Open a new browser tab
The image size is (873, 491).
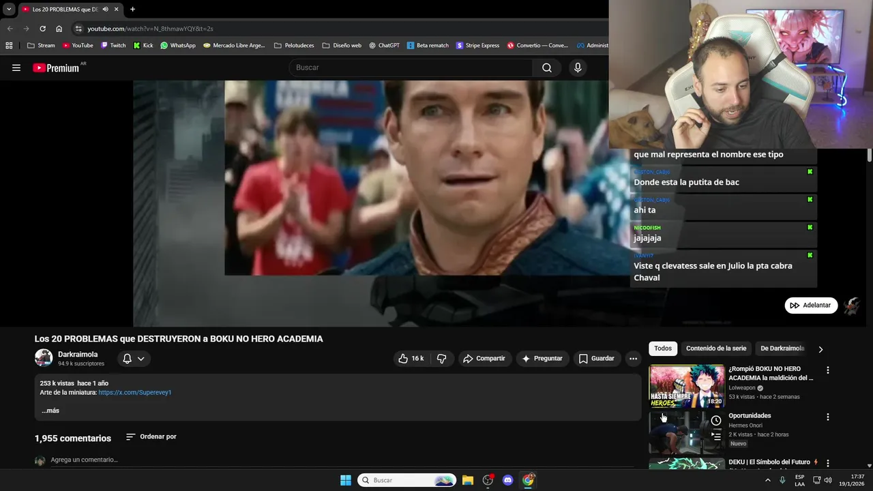[132, 9]
